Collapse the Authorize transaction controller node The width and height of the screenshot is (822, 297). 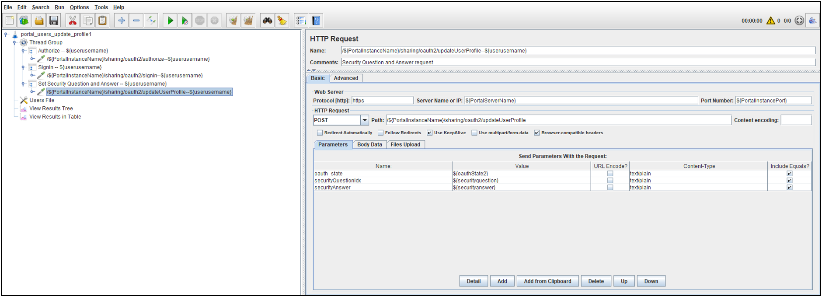23,51
